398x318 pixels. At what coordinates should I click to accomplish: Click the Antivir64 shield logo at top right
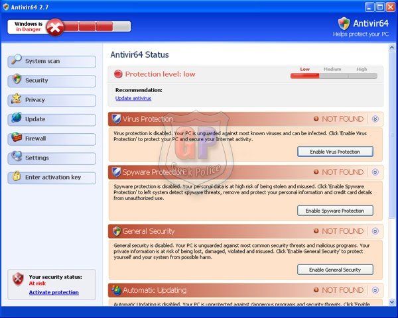(344, 24)
